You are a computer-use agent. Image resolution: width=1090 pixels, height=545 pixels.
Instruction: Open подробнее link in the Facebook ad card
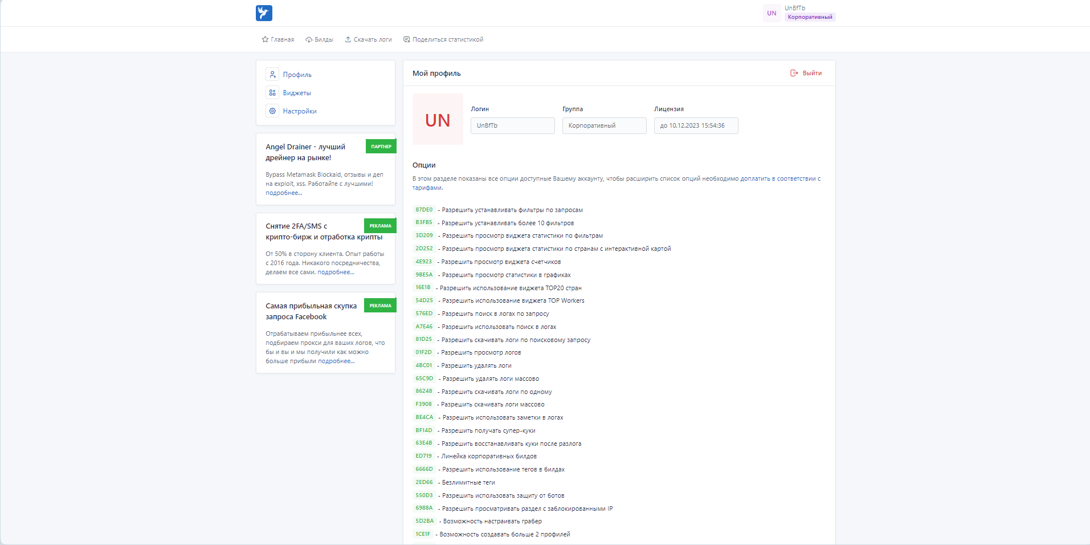tap(336, 361)
